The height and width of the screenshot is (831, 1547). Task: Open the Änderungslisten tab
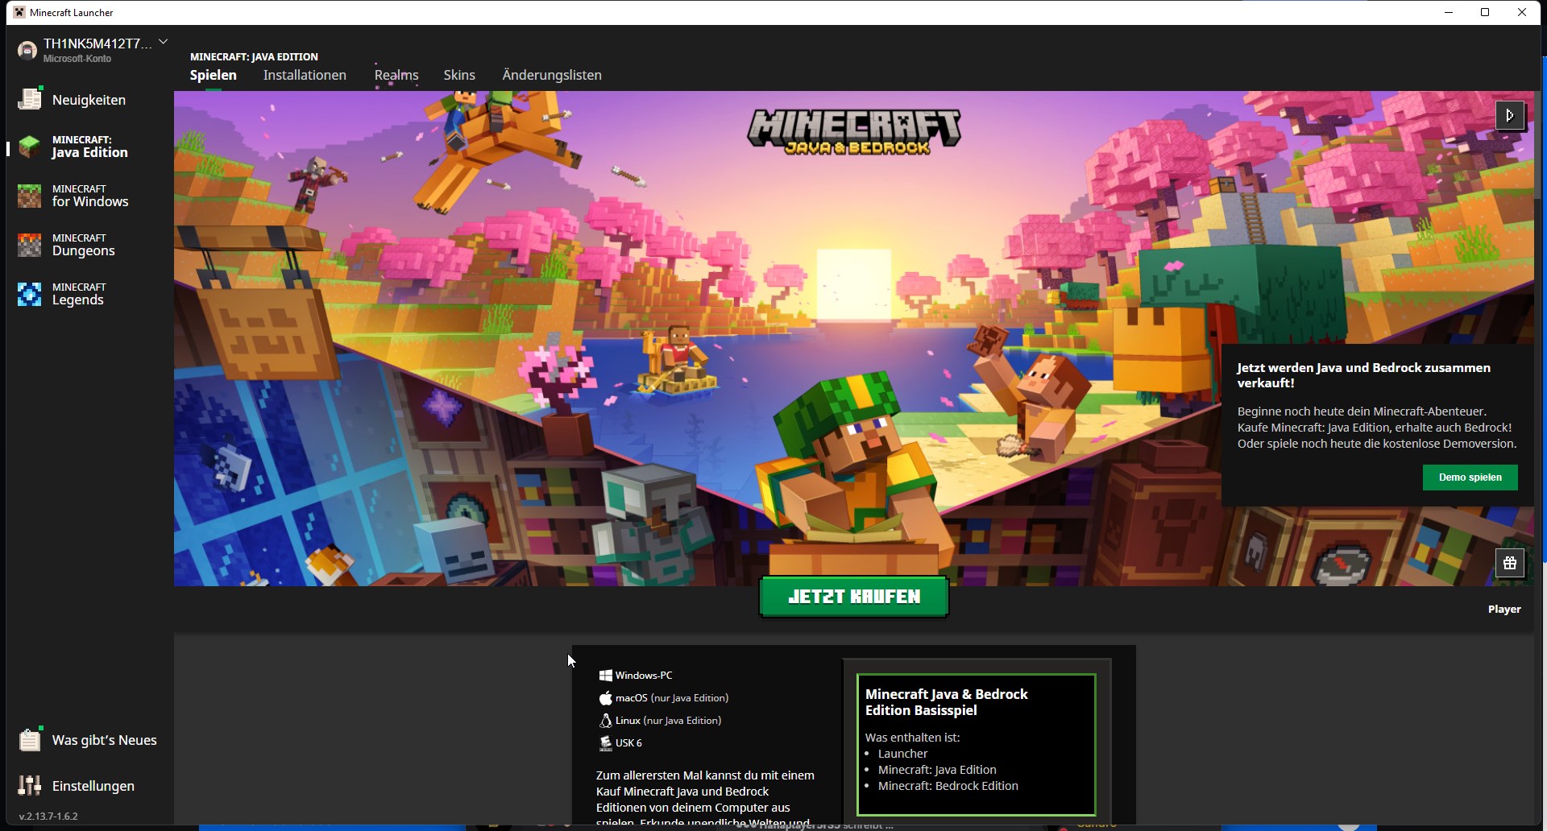coord(552,75)
